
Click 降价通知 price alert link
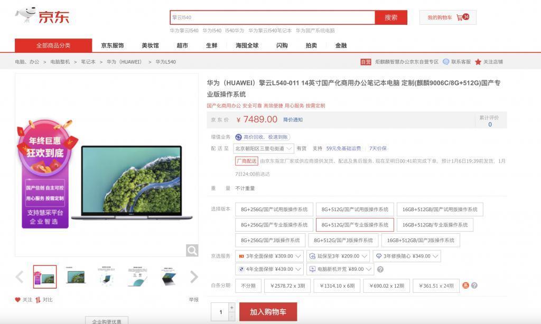pyautogui.click(x=293, y=120)
